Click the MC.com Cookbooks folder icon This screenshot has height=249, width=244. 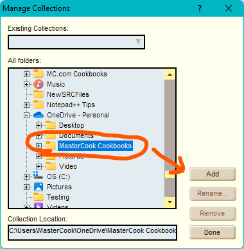39,74
